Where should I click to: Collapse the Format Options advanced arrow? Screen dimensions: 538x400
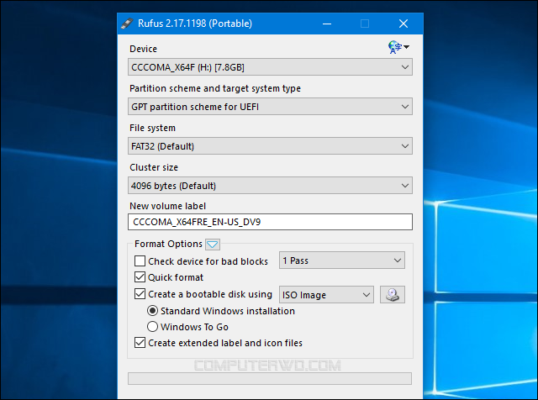click(213, 245)
